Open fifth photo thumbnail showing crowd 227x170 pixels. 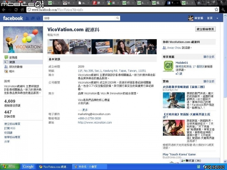(x=146, y=46)
